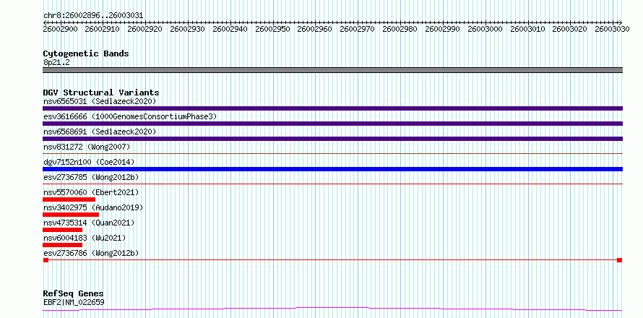The height and width of the screenshot is (318, 643).
Task: Click the purple bar under nsv6568691
Action: pos(332,139)
